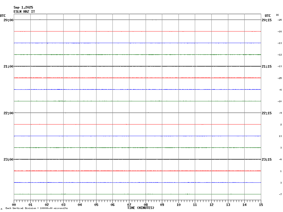283x212 pixels.
Task: Click the "22:15" end time label
Action: [x=267, y=113]
